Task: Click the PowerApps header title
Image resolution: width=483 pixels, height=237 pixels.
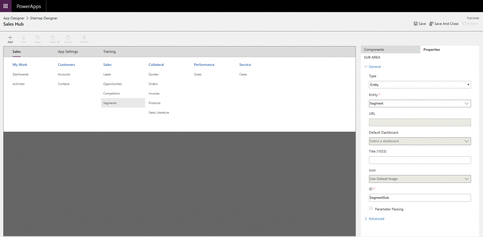Action: click(x=29, y=6)
